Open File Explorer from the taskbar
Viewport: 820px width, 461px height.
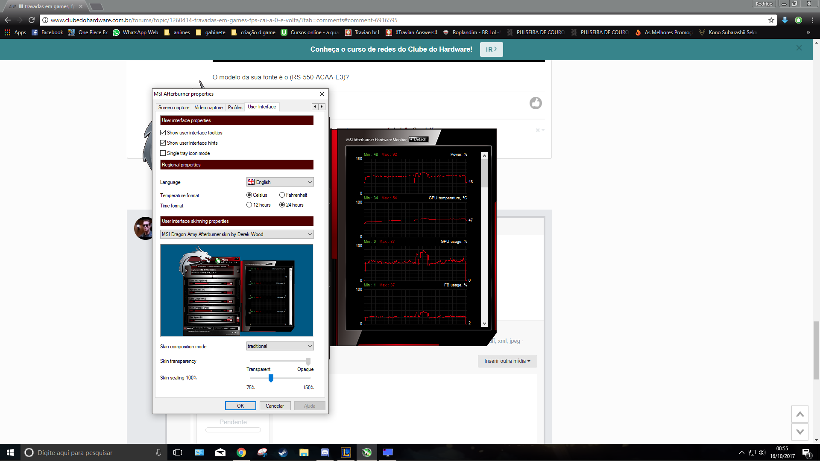pos(304,452)
